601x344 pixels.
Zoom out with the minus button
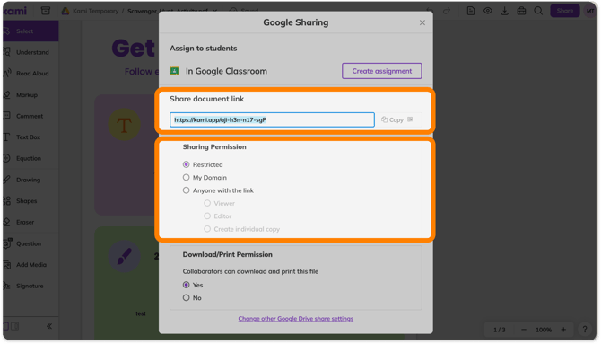tap(524, 330)
